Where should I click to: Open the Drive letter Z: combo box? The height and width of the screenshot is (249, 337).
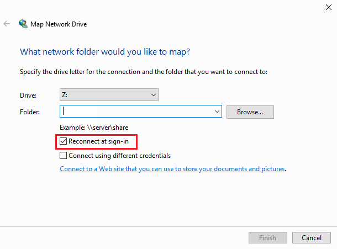point(109,95)
